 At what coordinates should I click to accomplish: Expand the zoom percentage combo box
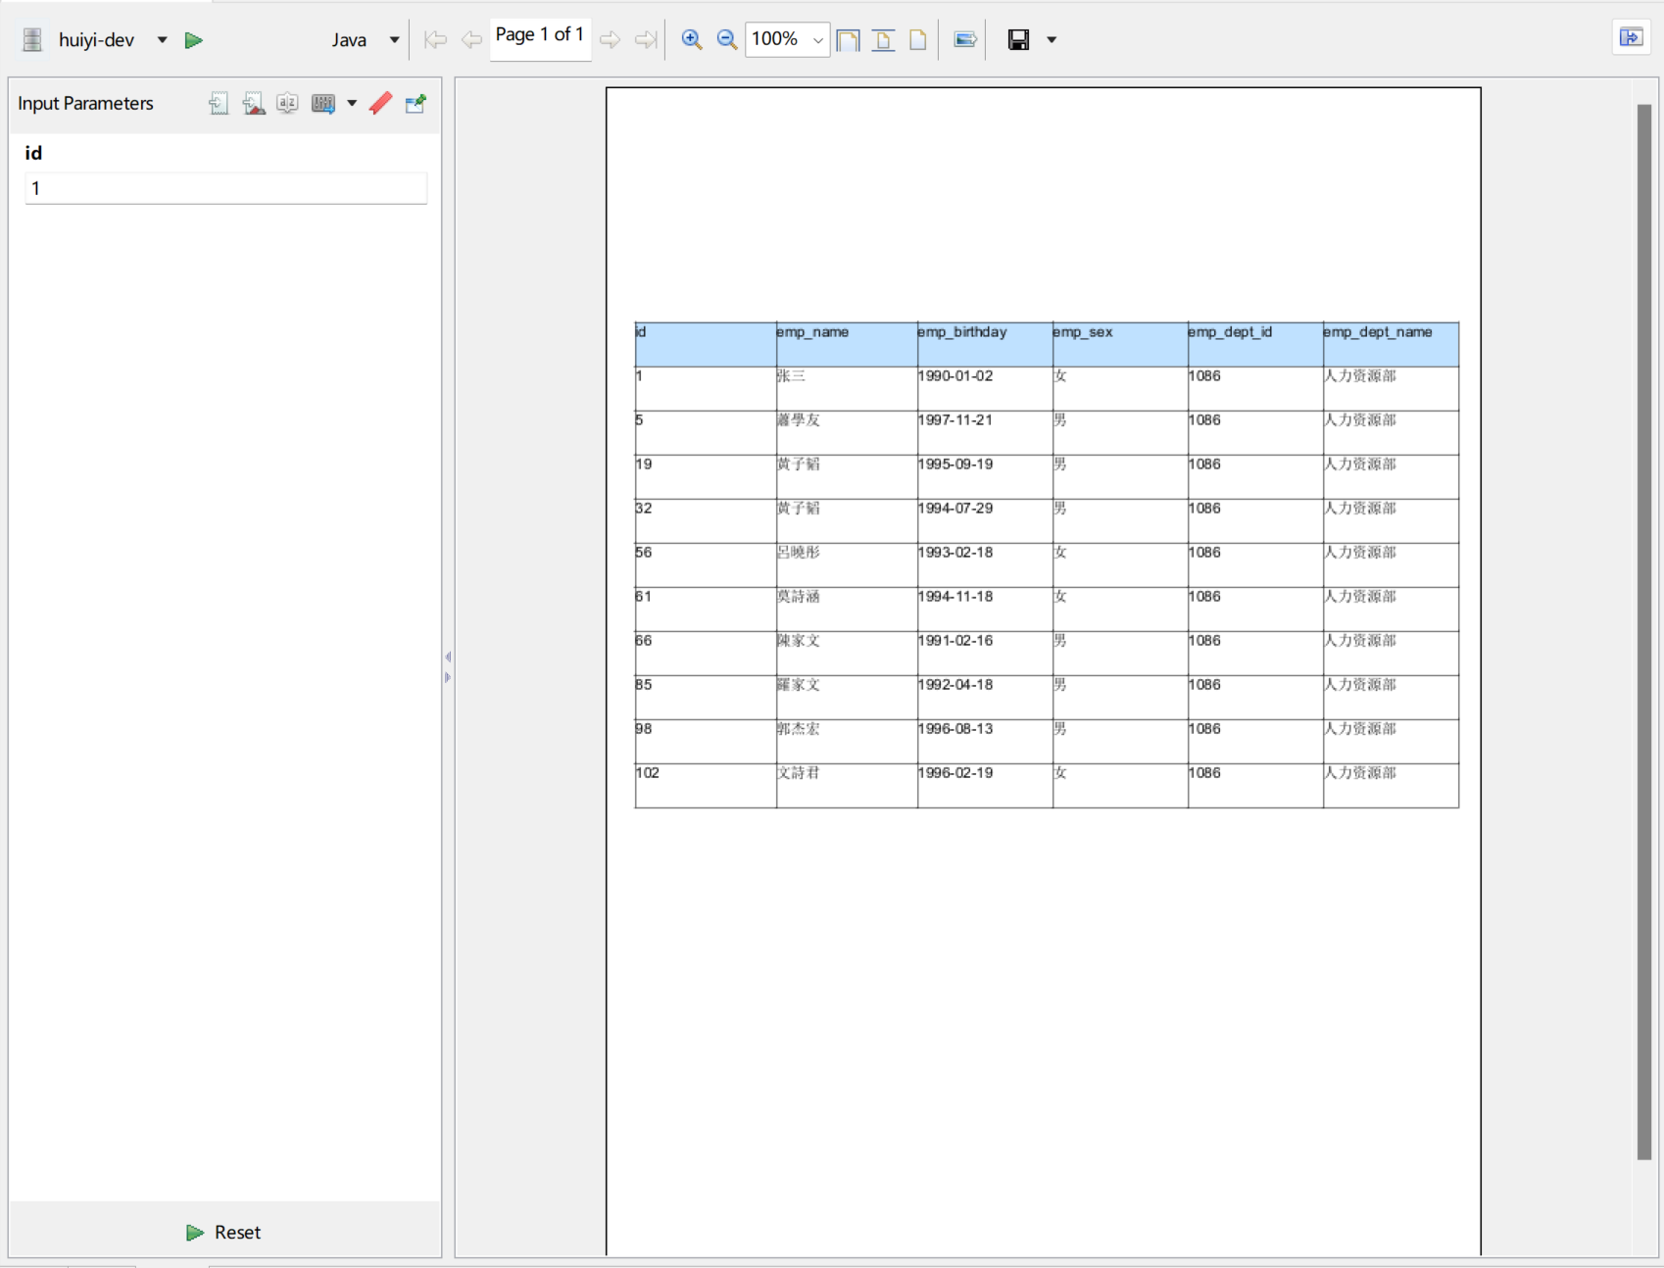tap(818, 39)
